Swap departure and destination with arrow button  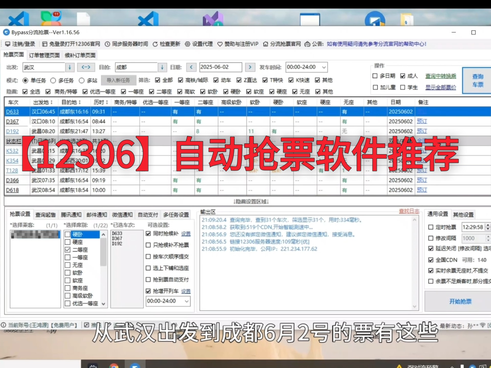coord(86,67)
